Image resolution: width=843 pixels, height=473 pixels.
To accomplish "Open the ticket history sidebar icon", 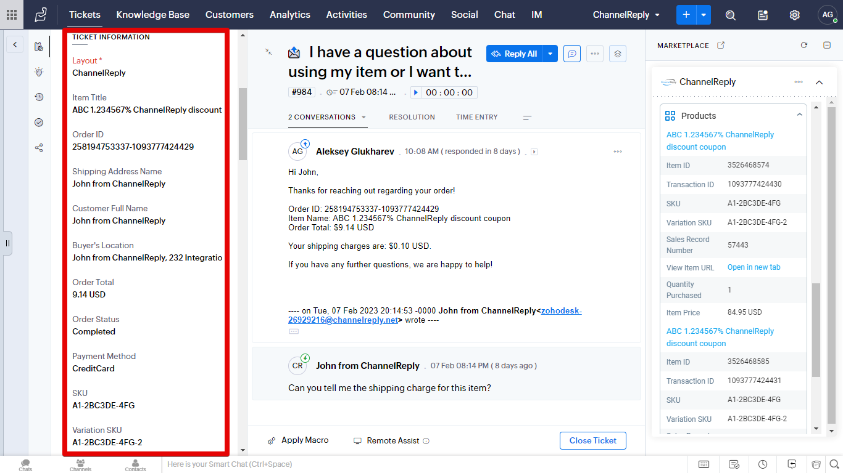I will 39,97.
